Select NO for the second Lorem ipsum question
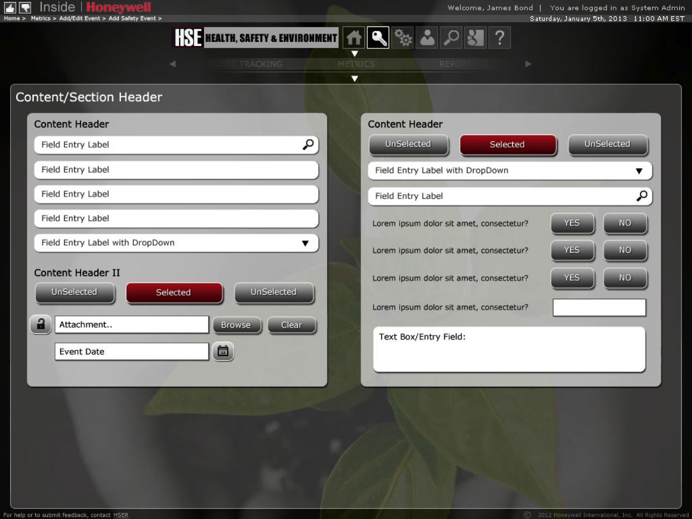 [625, 250]
